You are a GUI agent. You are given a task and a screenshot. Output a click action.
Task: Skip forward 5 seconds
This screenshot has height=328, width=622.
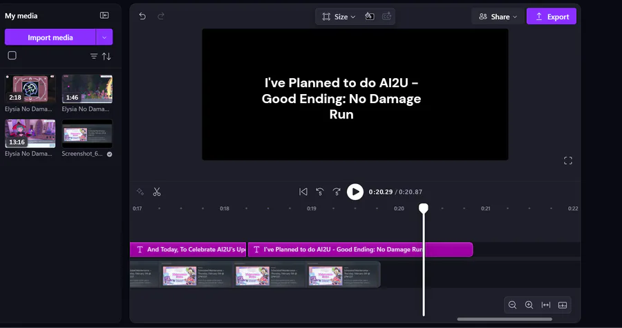pos(337,192)
